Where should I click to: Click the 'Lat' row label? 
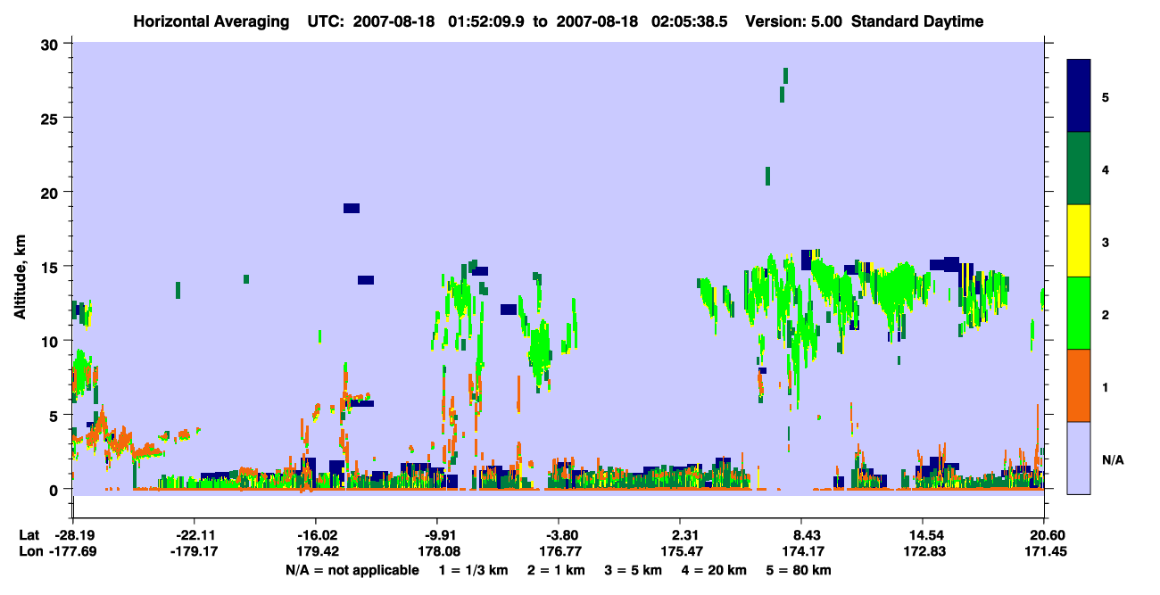click(x=29, y=535)
